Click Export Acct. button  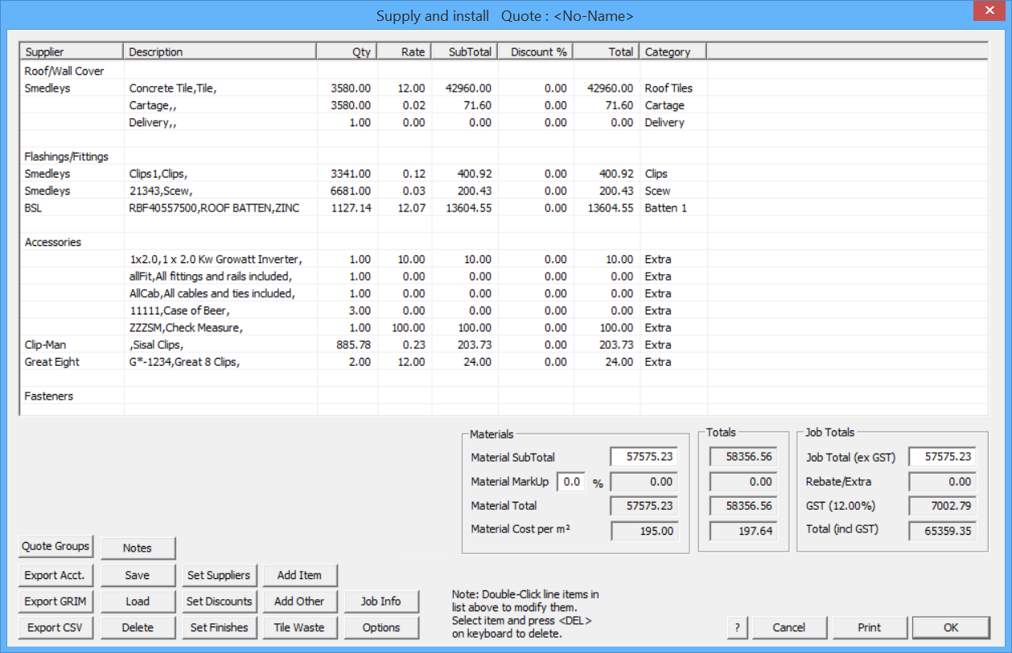[x=56, y=575]
